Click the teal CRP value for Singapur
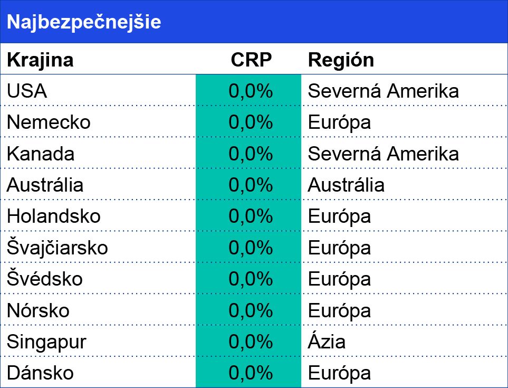Image resolution: width=508 pixels, height=388 pixels. click(250, 342)
